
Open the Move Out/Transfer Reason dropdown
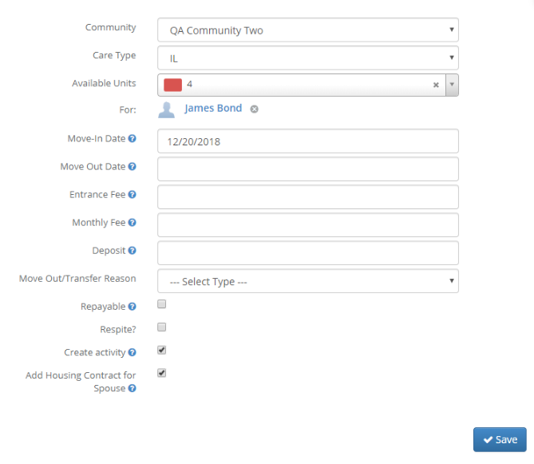(x=308, y=281)
